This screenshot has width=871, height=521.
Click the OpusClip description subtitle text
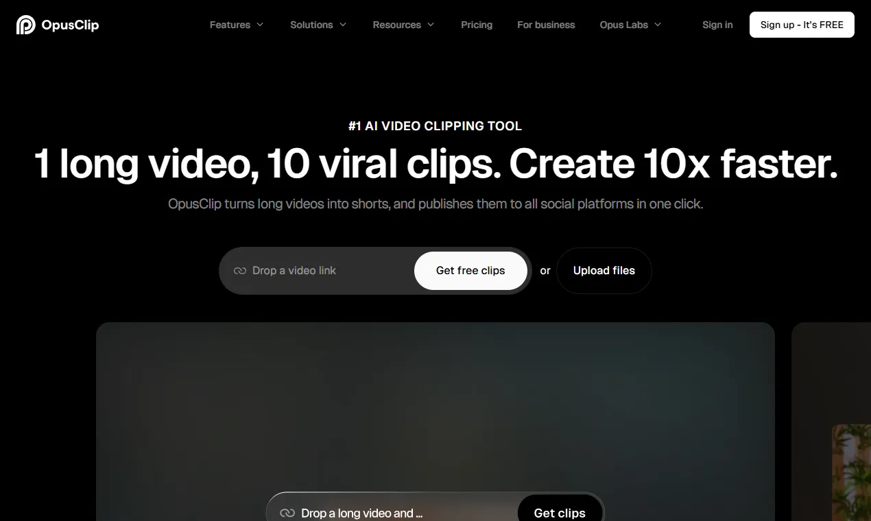coord(435,204)
